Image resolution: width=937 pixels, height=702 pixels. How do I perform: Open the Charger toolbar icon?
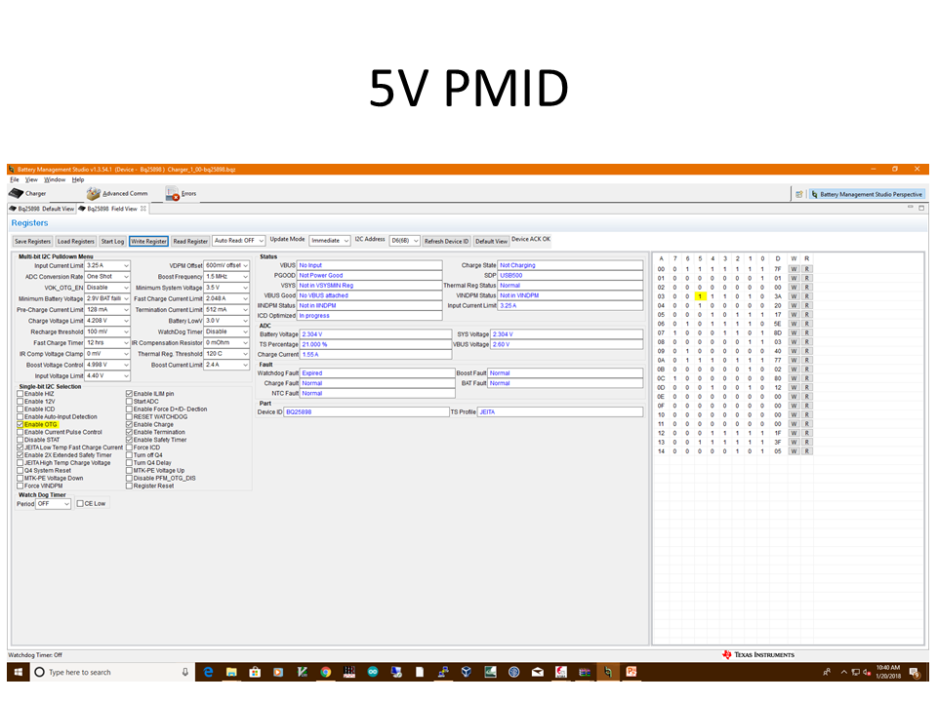click(27, 193)
